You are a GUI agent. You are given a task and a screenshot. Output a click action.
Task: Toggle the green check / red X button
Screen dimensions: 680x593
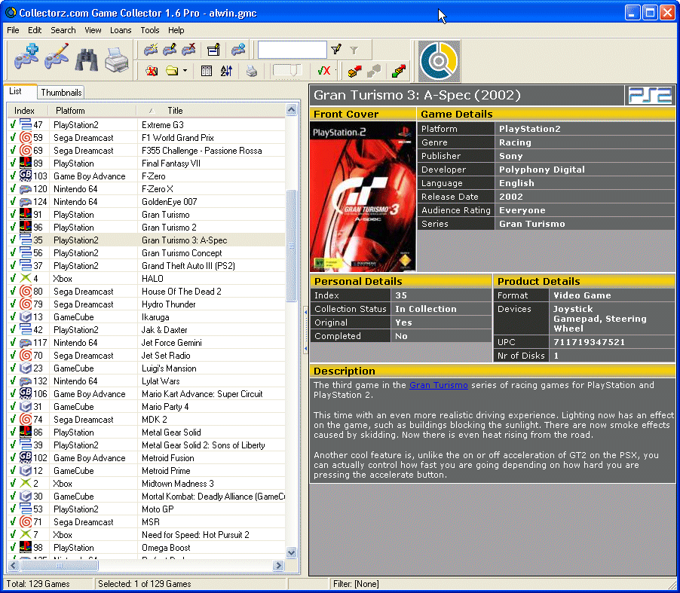324,71
